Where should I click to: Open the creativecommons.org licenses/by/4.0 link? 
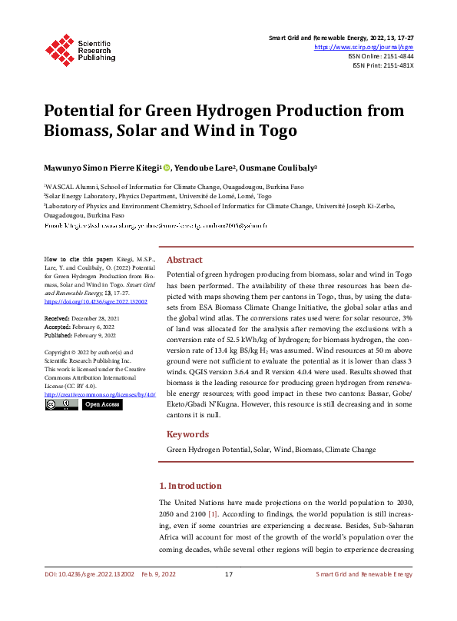pyautogui.click(x=100, y=394)
